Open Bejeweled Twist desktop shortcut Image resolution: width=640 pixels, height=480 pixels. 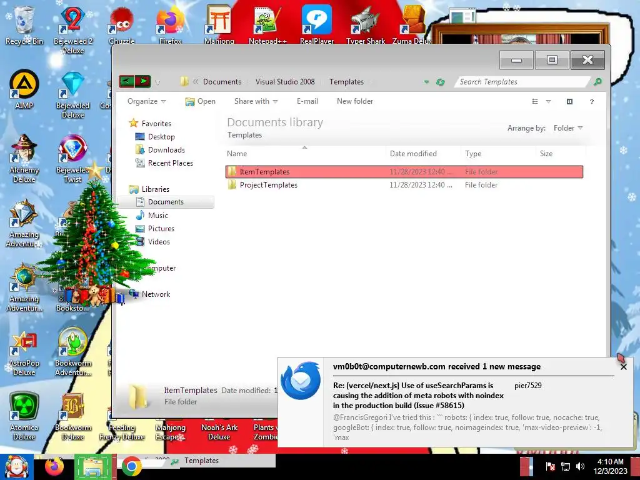point(72,158)
